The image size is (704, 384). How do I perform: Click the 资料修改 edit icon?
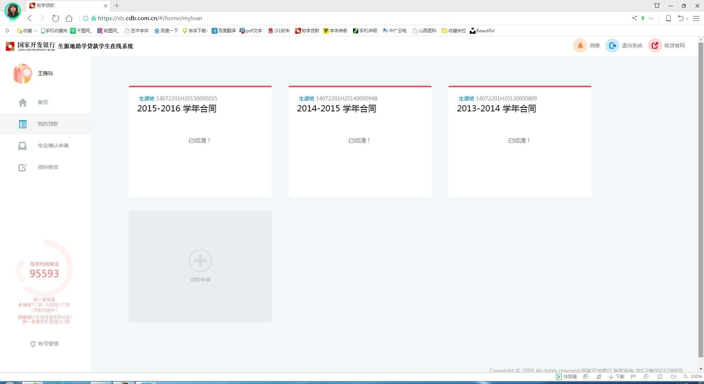[x=22, y=167]
